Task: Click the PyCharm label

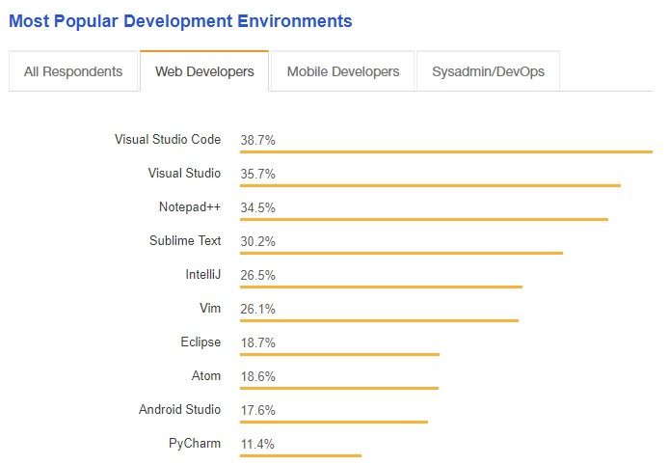Action: point(195,444)
